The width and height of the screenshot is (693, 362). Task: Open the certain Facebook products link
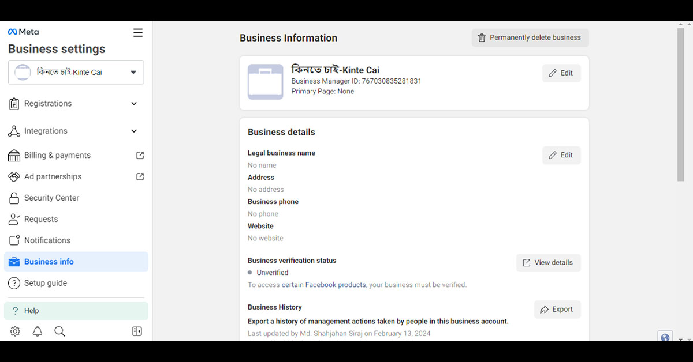point(323,285)
